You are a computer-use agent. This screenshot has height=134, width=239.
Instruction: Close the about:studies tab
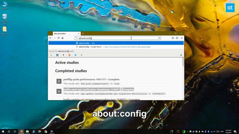click(x=79, y=33)
